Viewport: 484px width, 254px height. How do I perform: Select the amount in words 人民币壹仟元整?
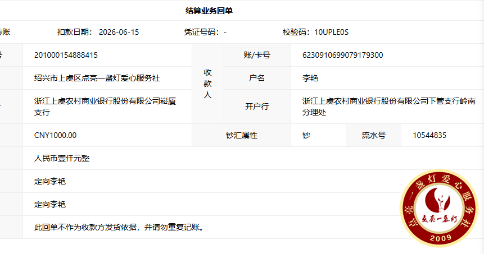pyautogui.click(x=62, y=158)
